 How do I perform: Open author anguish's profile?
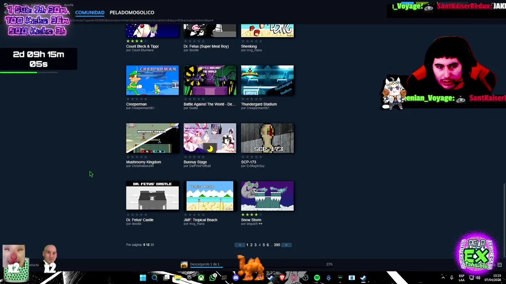pos(254,224)
